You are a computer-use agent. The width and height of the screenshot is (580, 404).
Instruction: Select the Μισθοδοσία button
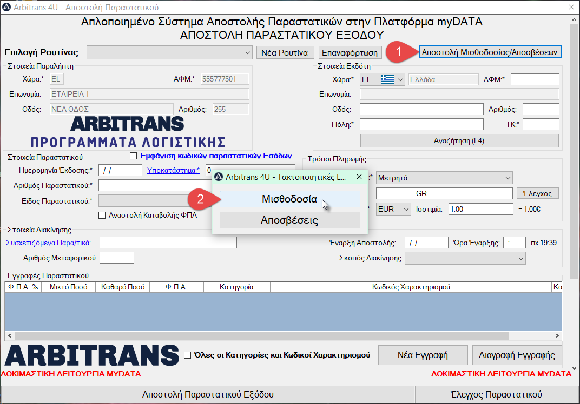pos(289,199)
